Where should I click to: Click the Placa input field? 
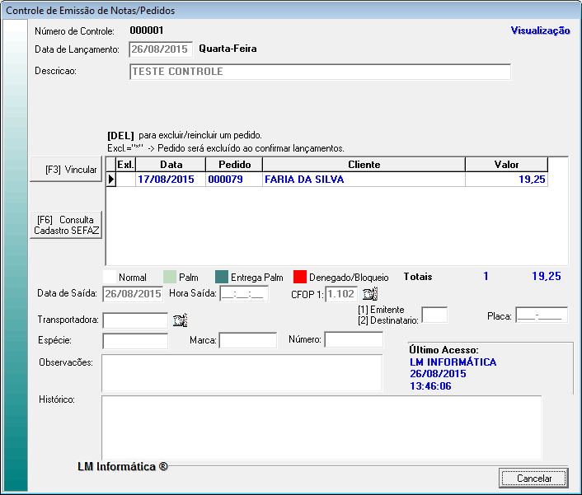click(541, 315)
